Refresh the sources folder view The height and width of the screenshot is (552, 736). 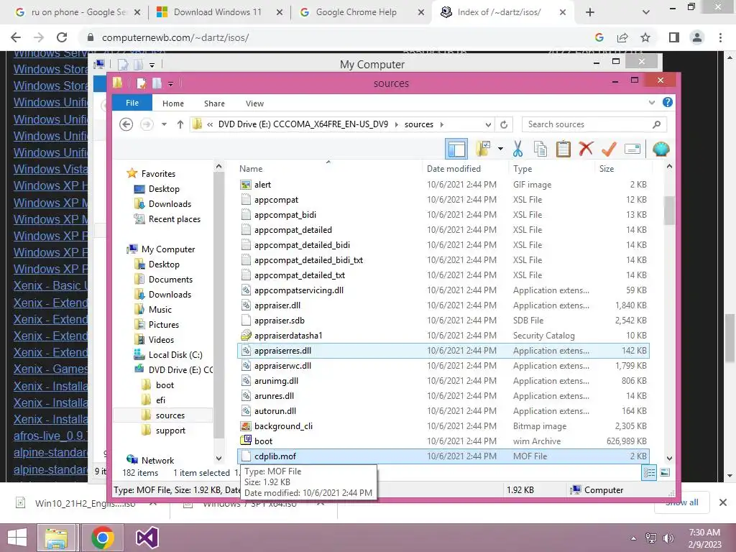[504, 124]
